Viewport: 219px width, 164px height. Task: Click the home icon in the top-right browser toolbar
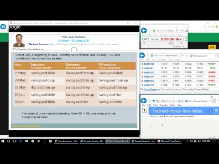[205, 26]
